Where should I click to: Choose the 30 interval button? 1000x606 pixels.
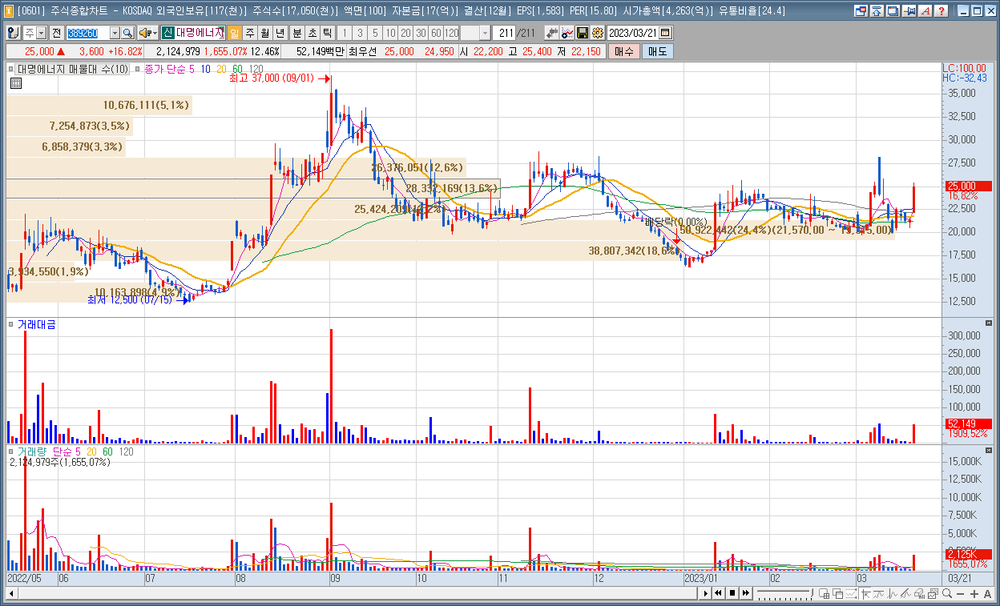coord(421,33)
